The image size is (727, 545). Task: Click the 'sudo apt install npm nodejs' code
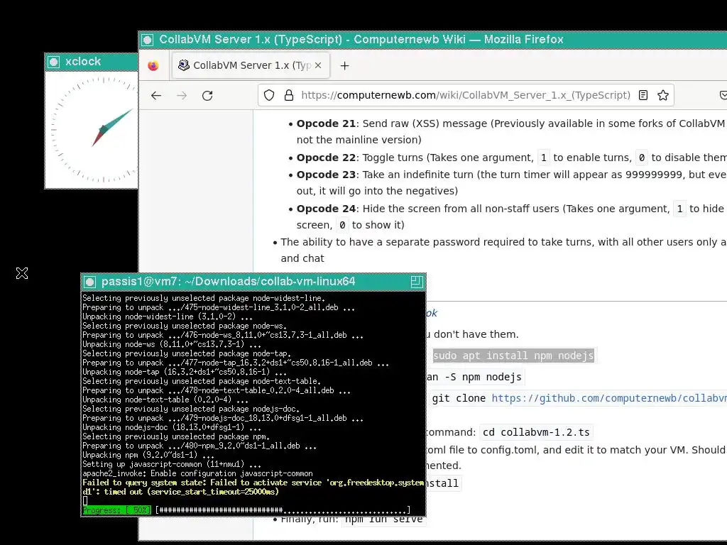(x=513, y=356)
